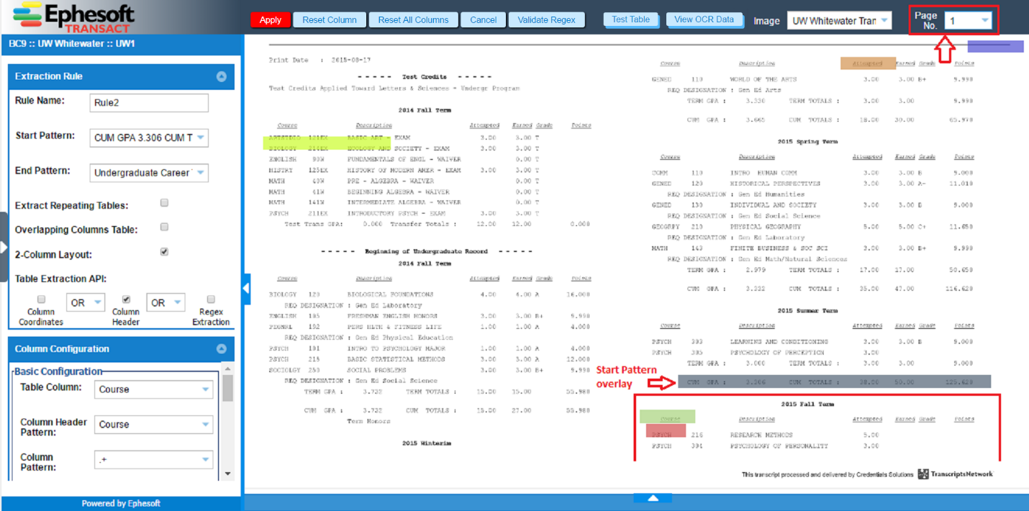The image size is (1029, 511).
Task: Click 'WORLD OF THE ARTS' course description
Action: pyautogui.click(x=763, y=80)
